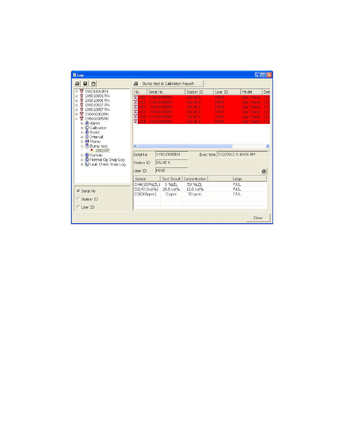Click the User ID field showing MIKE
344x445 pixels.
pyautogui.click(x=172, y=171)
